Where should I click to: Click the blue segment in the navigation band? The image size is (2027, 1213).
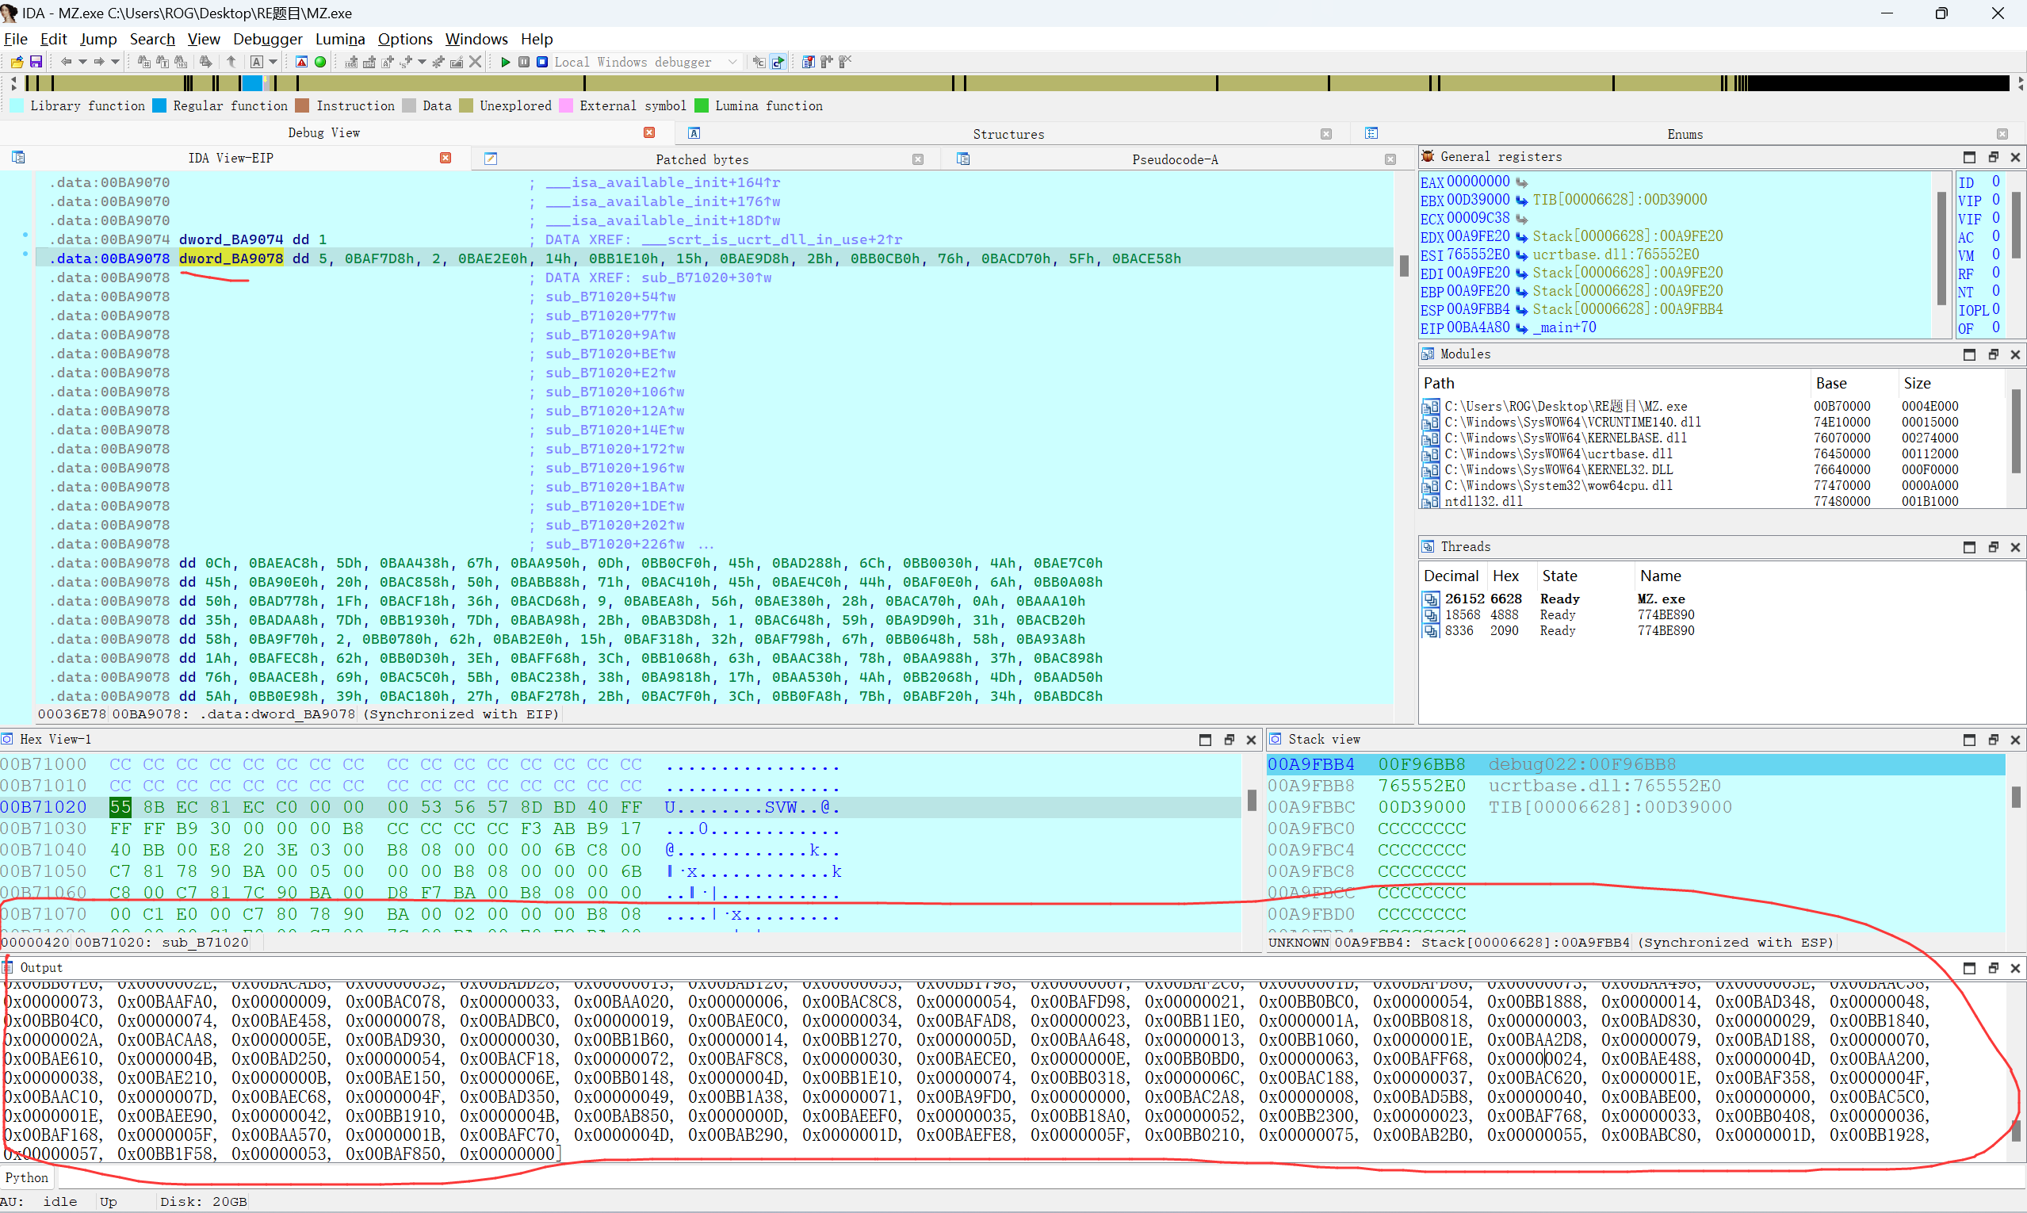pos(253,82)
